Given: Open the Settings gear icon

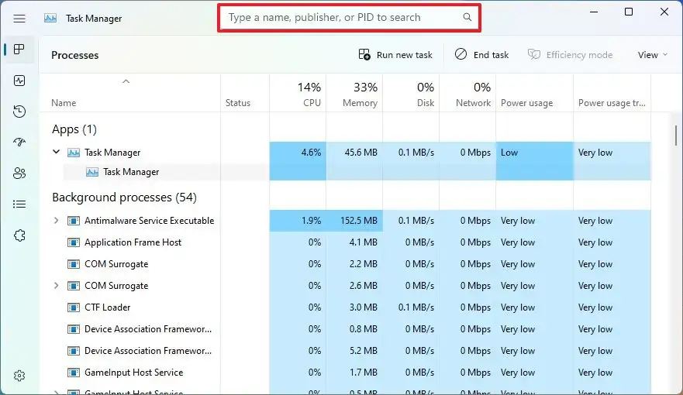Looking at the screenshot, I should coord(19,376).
